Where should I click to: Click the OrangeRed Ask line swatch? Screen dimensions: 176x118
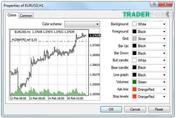click(134, 89)
